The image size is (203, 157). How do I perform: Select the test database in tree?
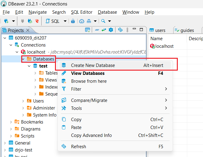coord(43,66)
